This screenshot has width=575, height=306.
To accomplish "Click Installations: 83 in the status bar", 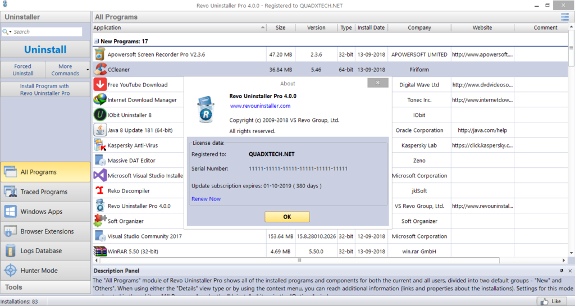I will tap(19, 302).
